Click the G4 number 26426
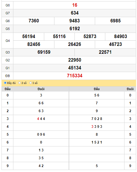 coord(74,44)
